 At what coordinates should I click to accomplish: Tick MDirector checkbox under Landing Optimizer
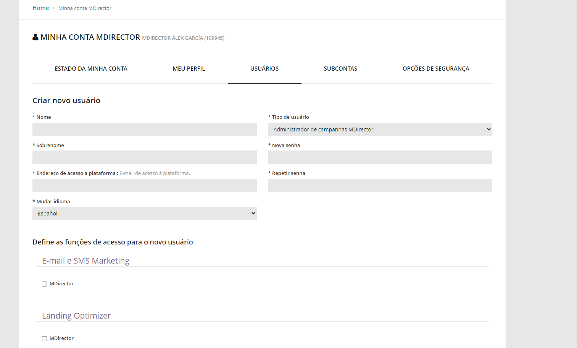[45, 339]
